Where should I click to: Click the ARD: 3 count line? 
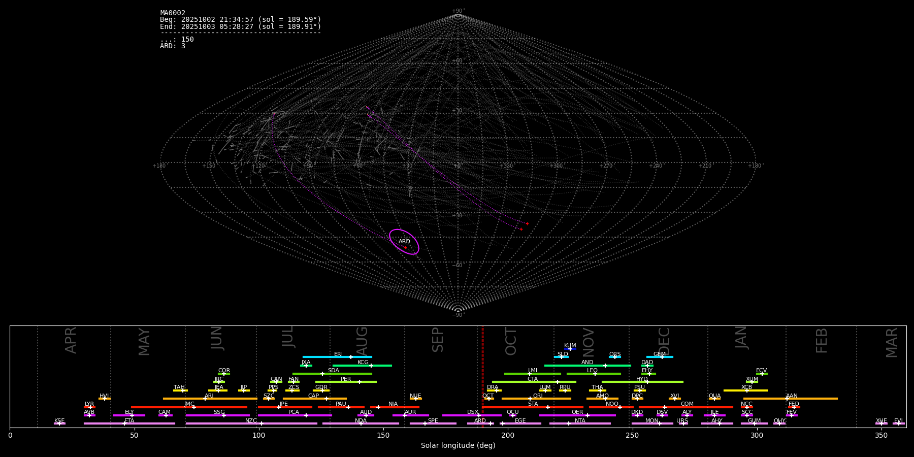173,46
